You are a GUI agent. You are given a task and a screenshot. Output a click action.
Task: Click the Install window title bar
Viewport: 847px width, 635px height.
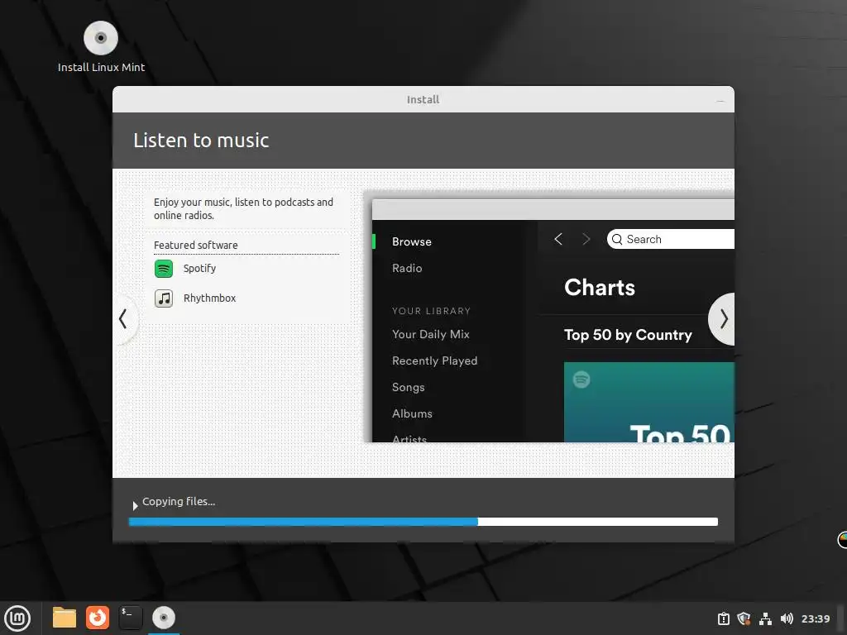point(423,99)
